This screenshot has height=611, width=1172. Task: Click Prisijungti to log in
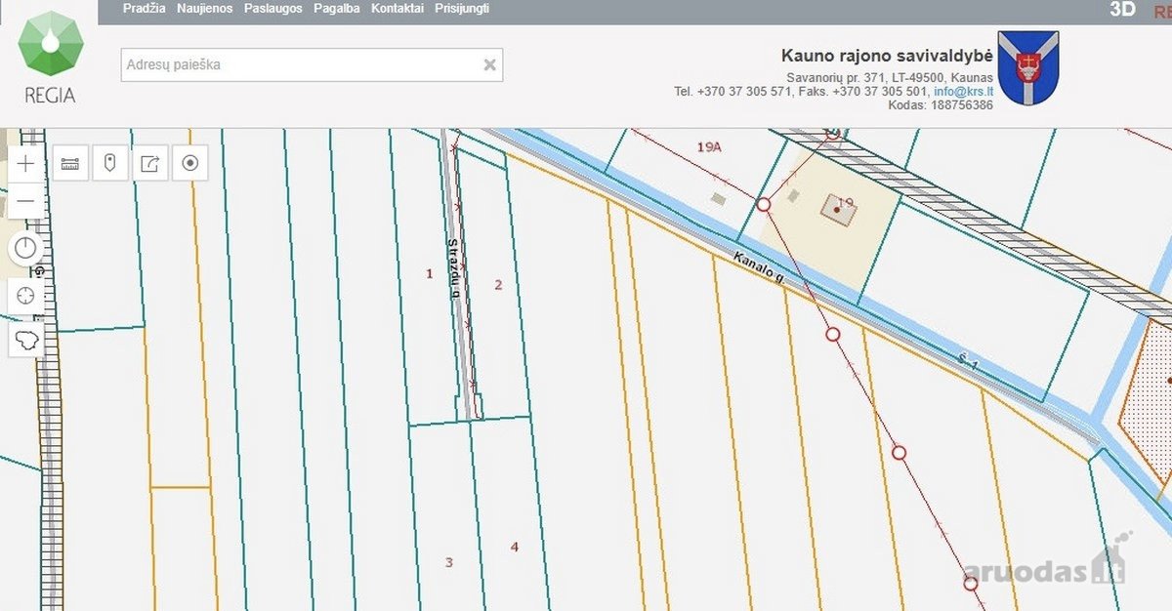462,8
